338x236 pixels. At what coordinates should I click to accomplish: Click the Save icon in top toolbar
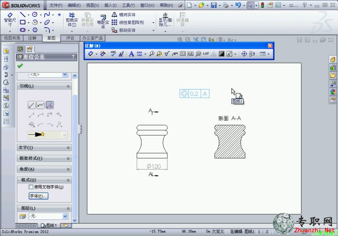tap(213, 5)
